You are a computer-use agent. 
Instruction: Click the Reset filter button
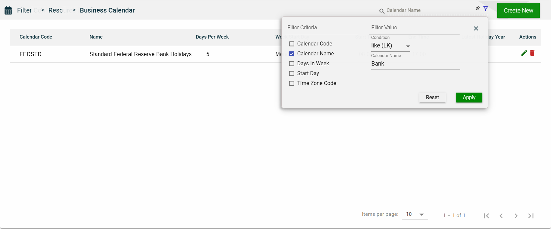click(432, 98)
